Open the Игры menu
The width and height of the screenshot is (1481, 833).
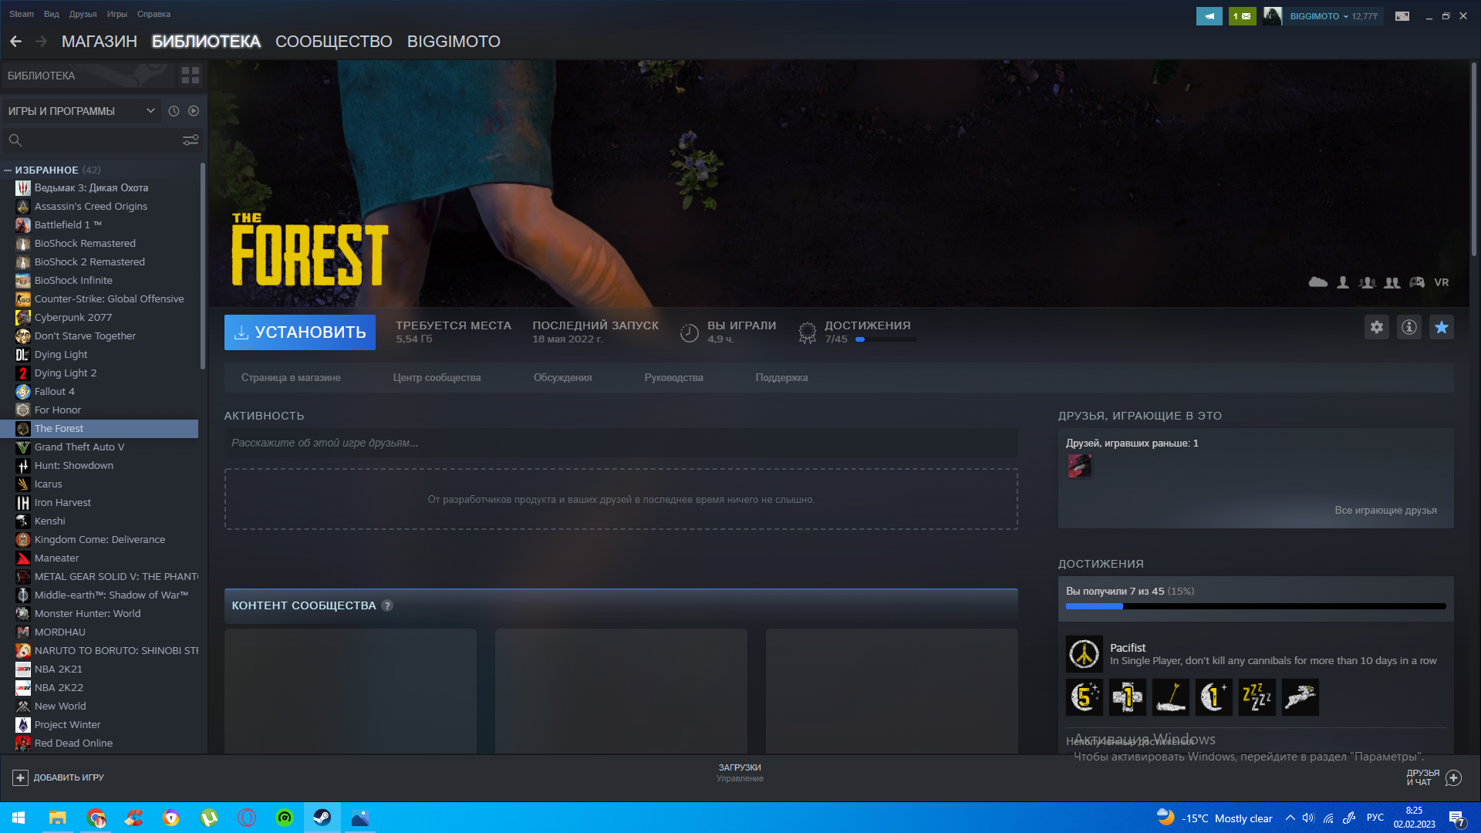pyautogui.click(x=117, y=14)
